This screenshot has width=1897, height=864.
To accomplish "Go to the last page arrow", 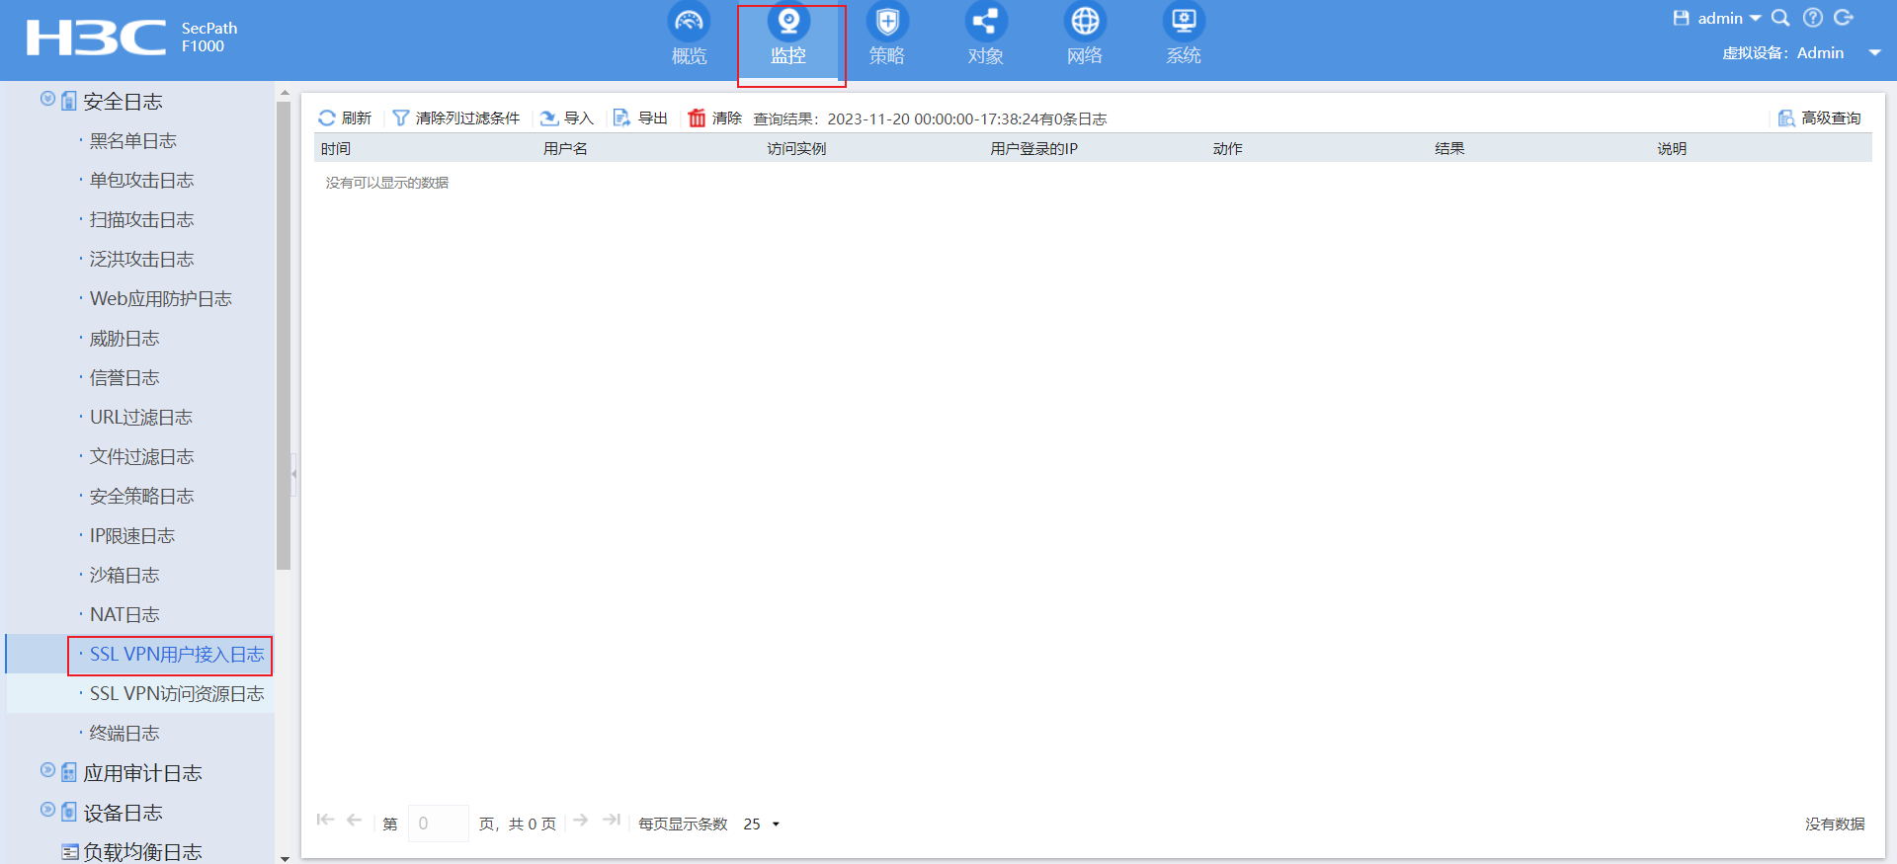I will pyautogui.click(x=612, y=820).
